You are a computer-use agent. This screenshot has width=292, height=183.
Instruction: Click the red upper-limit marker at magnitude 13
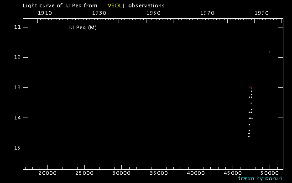point(250,87)
